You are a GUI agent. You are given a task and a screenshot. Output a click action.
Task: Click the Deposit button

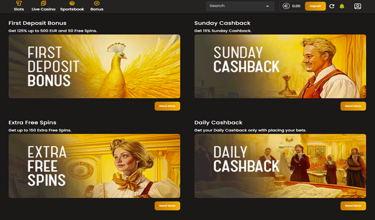click(x=315, y=6)
